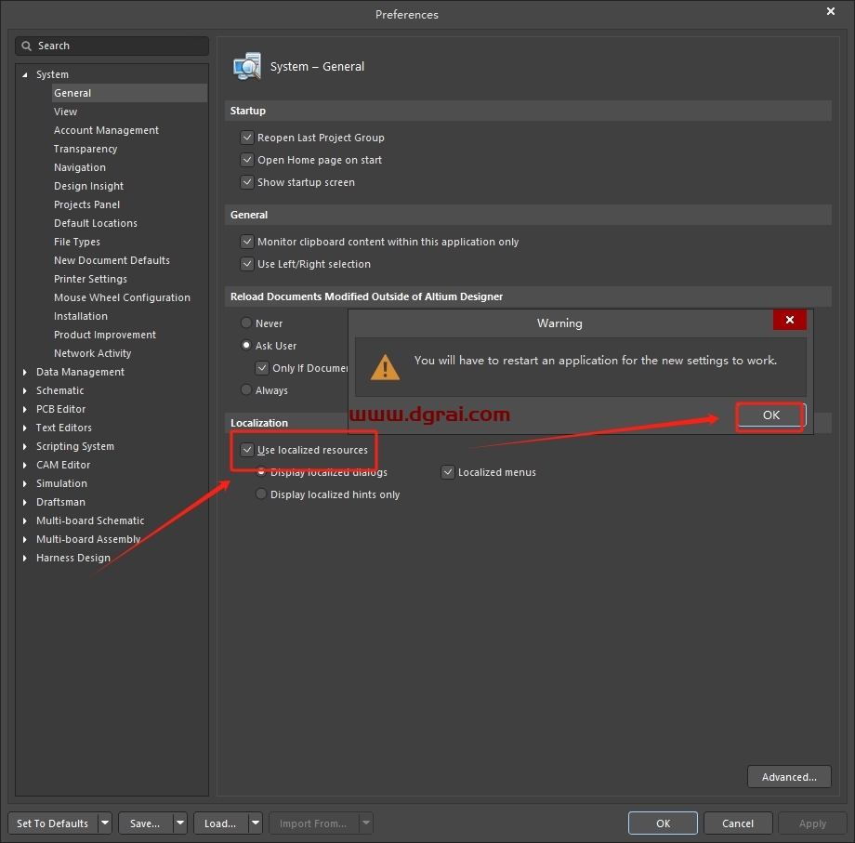This screenshot has width=855, height=843.
Task: Collapse the System tree node
Action: point(25,74)
